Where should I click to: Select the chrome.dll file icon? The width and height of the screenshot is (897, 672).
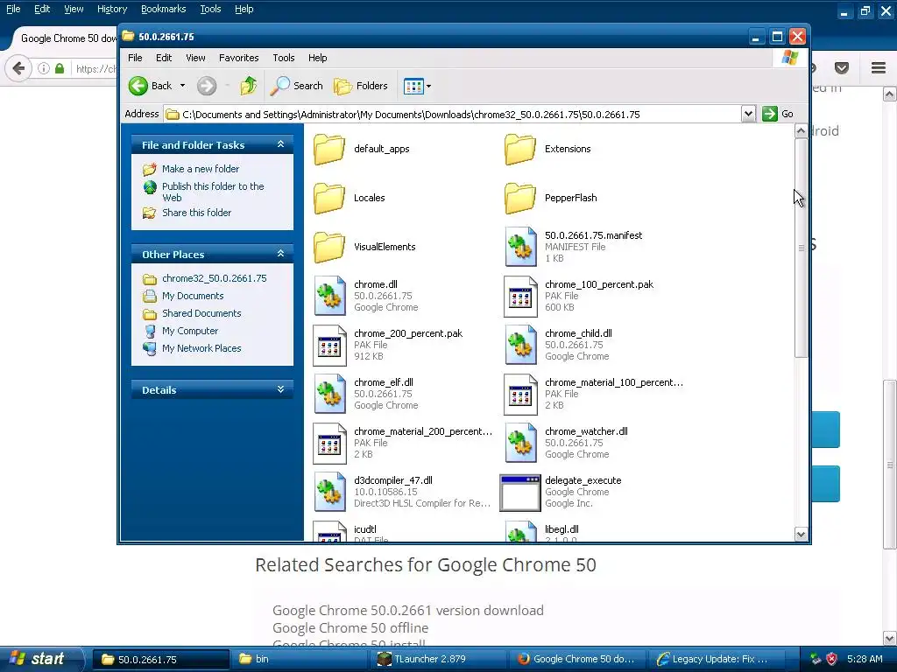coord(330,296)
